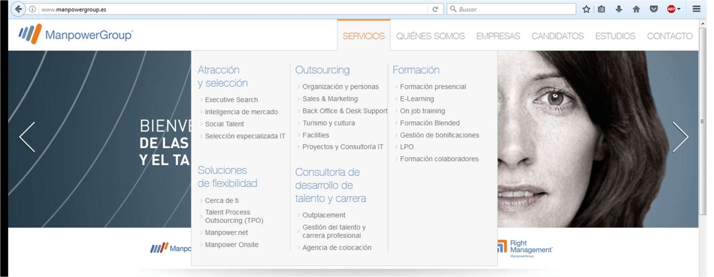Select E-Learning link
Viewport: 714px width, 277px height.
pyautogui.click(x=417, y=99)
